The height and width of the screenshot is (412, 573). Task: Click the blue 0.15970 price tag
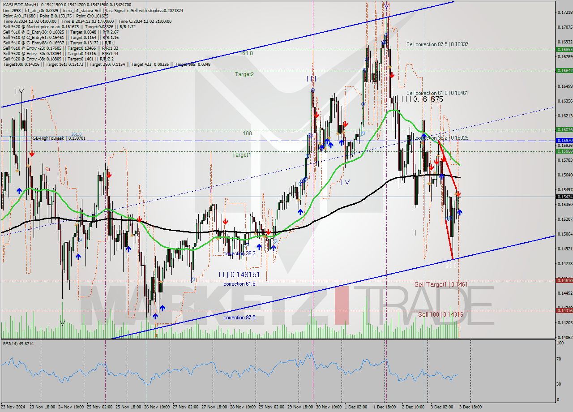(564, 140)
